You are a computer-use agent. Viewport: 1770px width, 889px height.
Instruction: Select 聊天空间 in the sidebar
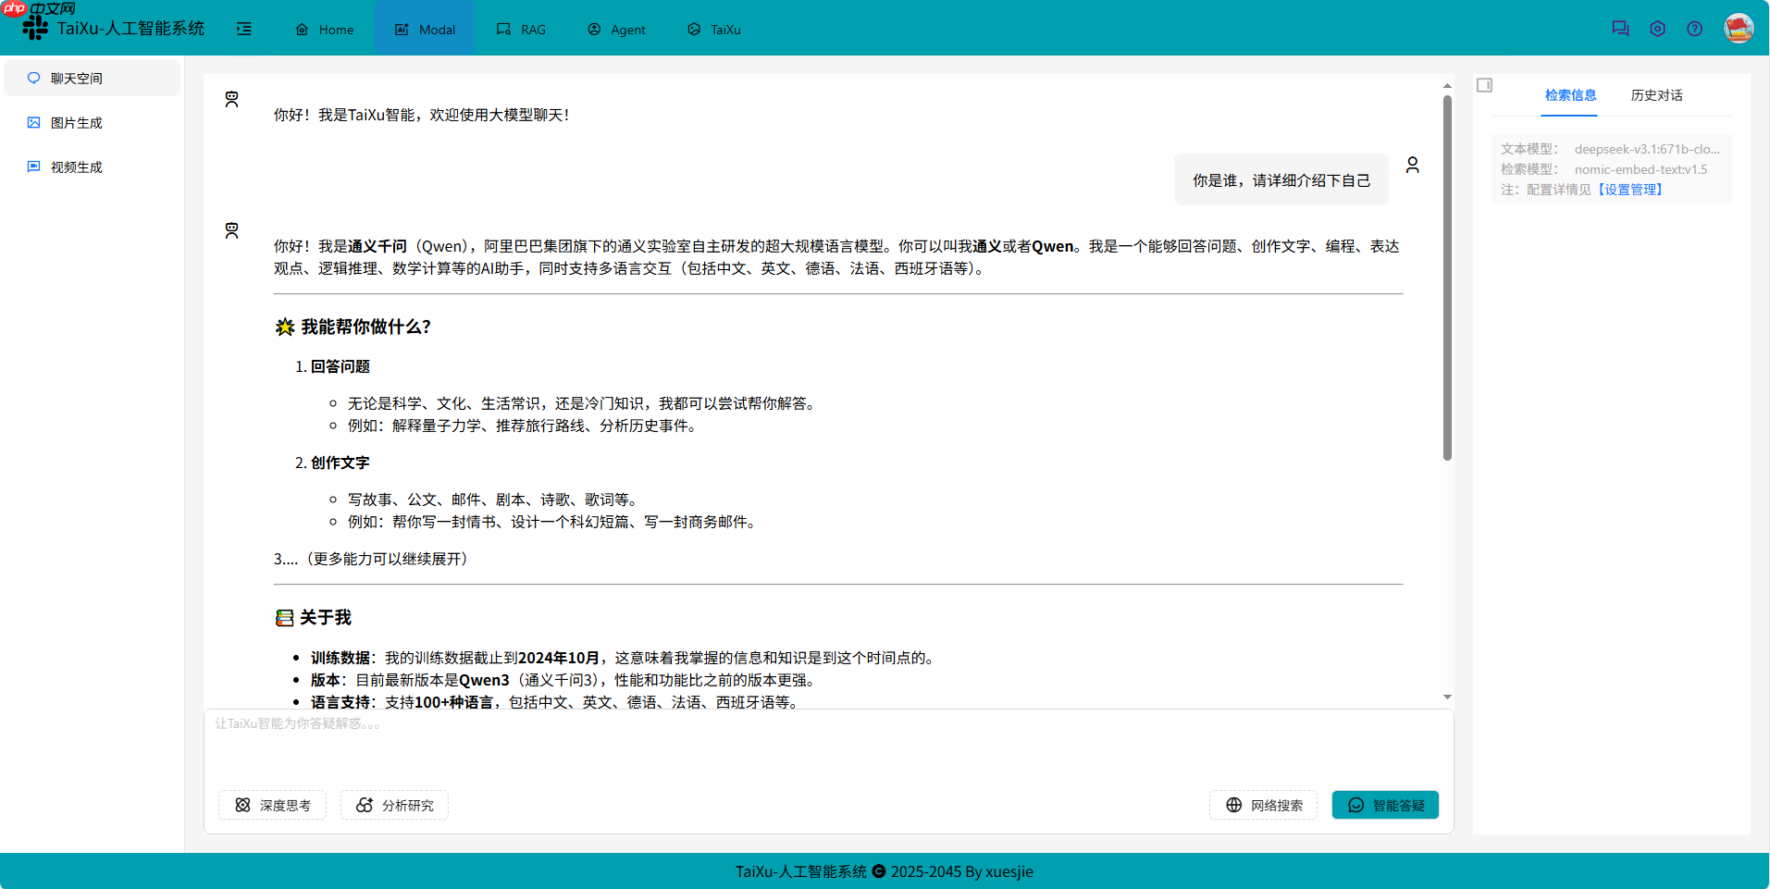[74, 78]
